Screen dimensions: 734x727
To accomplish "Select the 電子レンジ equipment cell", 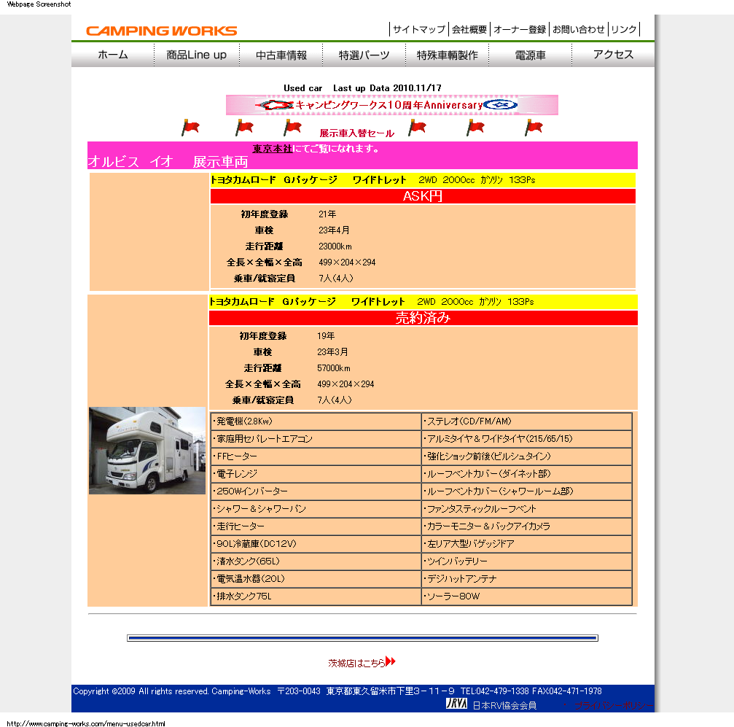I will tap(316, 473).
